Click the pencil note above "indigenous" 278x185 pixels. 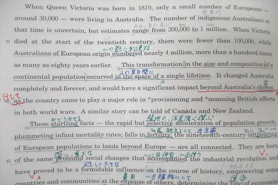pos(212,13)
